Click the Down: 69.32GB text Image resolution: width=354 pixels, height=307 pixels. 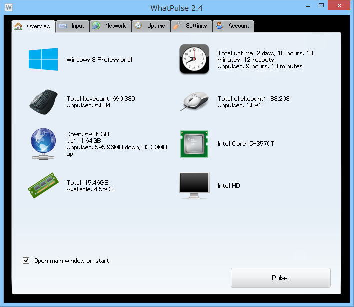tap(88, 134)
